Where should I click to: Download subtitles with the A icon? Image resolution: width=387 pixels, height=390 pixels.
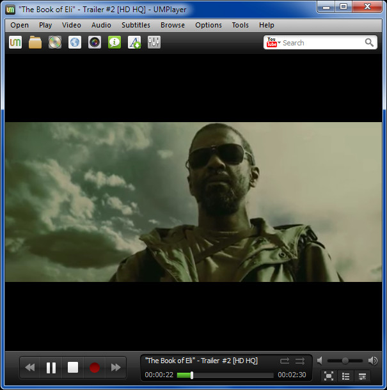coord(134,42)
